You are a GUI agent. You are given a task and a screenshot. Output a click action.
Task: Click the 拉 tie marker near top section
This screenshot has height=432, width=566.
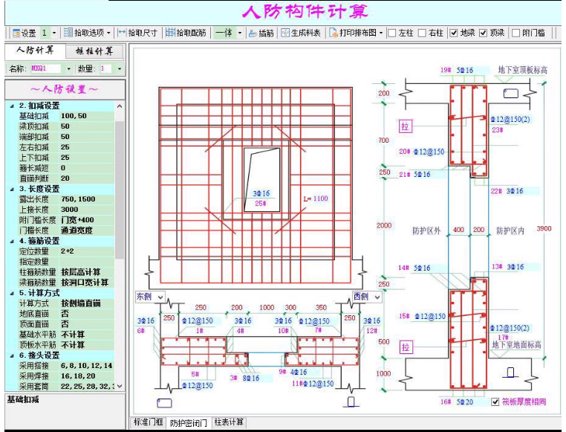coord(406,126)
